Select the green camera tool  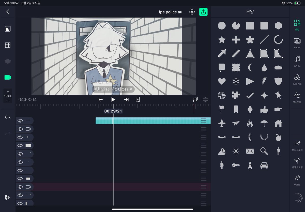pyautogui.click(x=8, y=77)
